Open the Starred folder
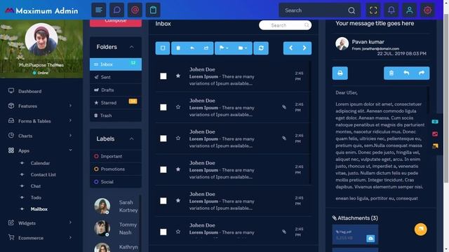Screen dimensions: 449x252 tap(116, 103)
